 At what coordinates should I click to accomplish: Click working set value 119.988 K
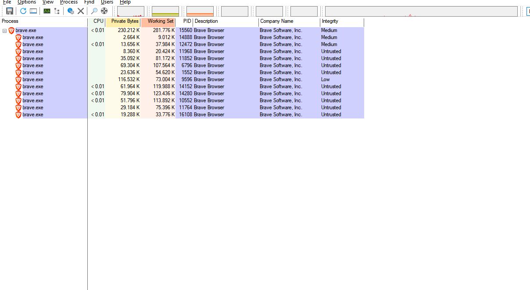(x=164, y=86)
